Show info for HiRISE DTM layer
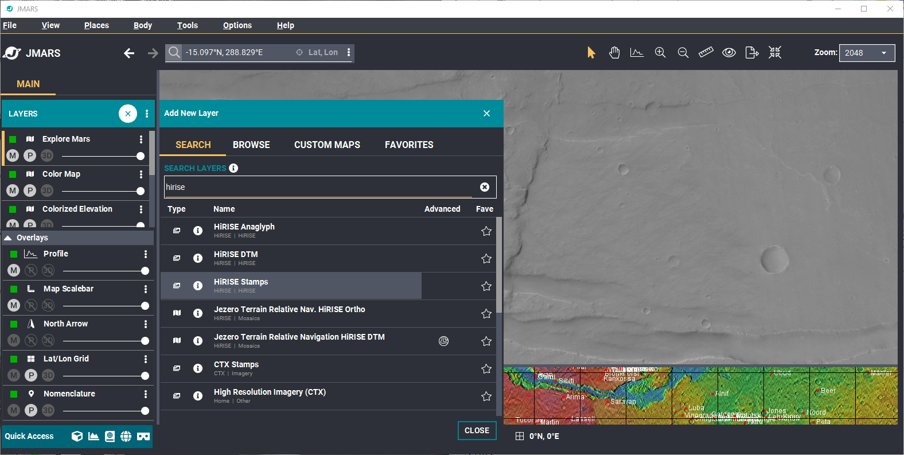The width and height of the screenshot is (904, 455). point(198,258)
